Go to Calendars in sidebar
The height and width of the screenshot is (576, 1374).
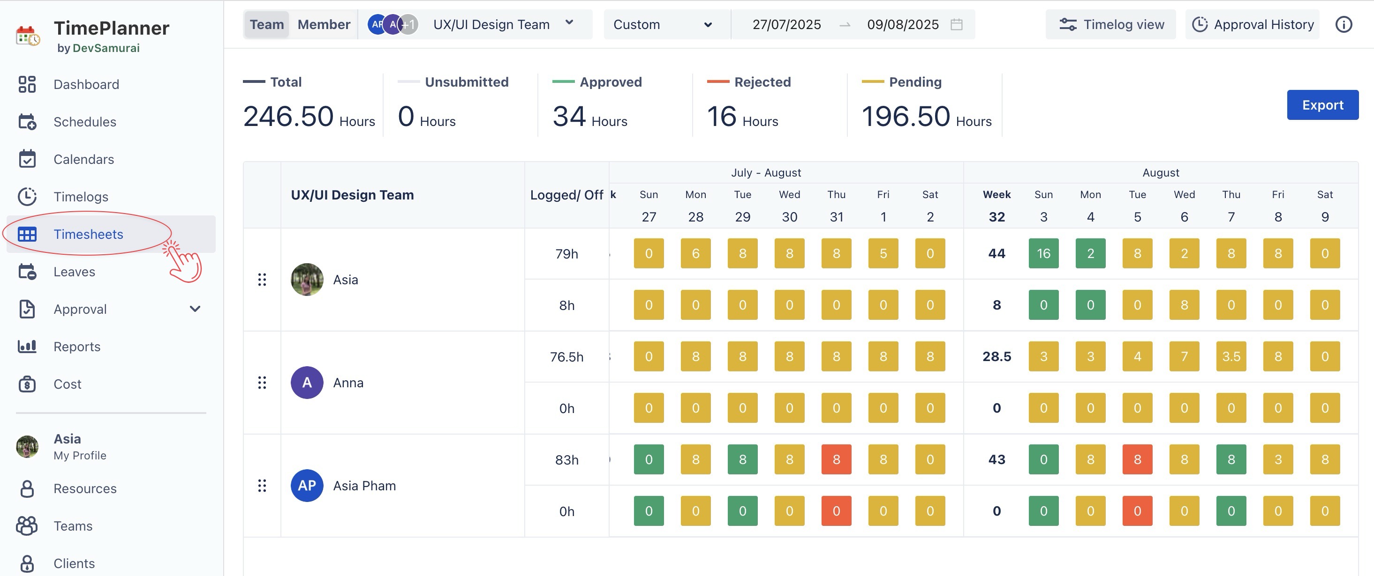[x=84, y=159]
